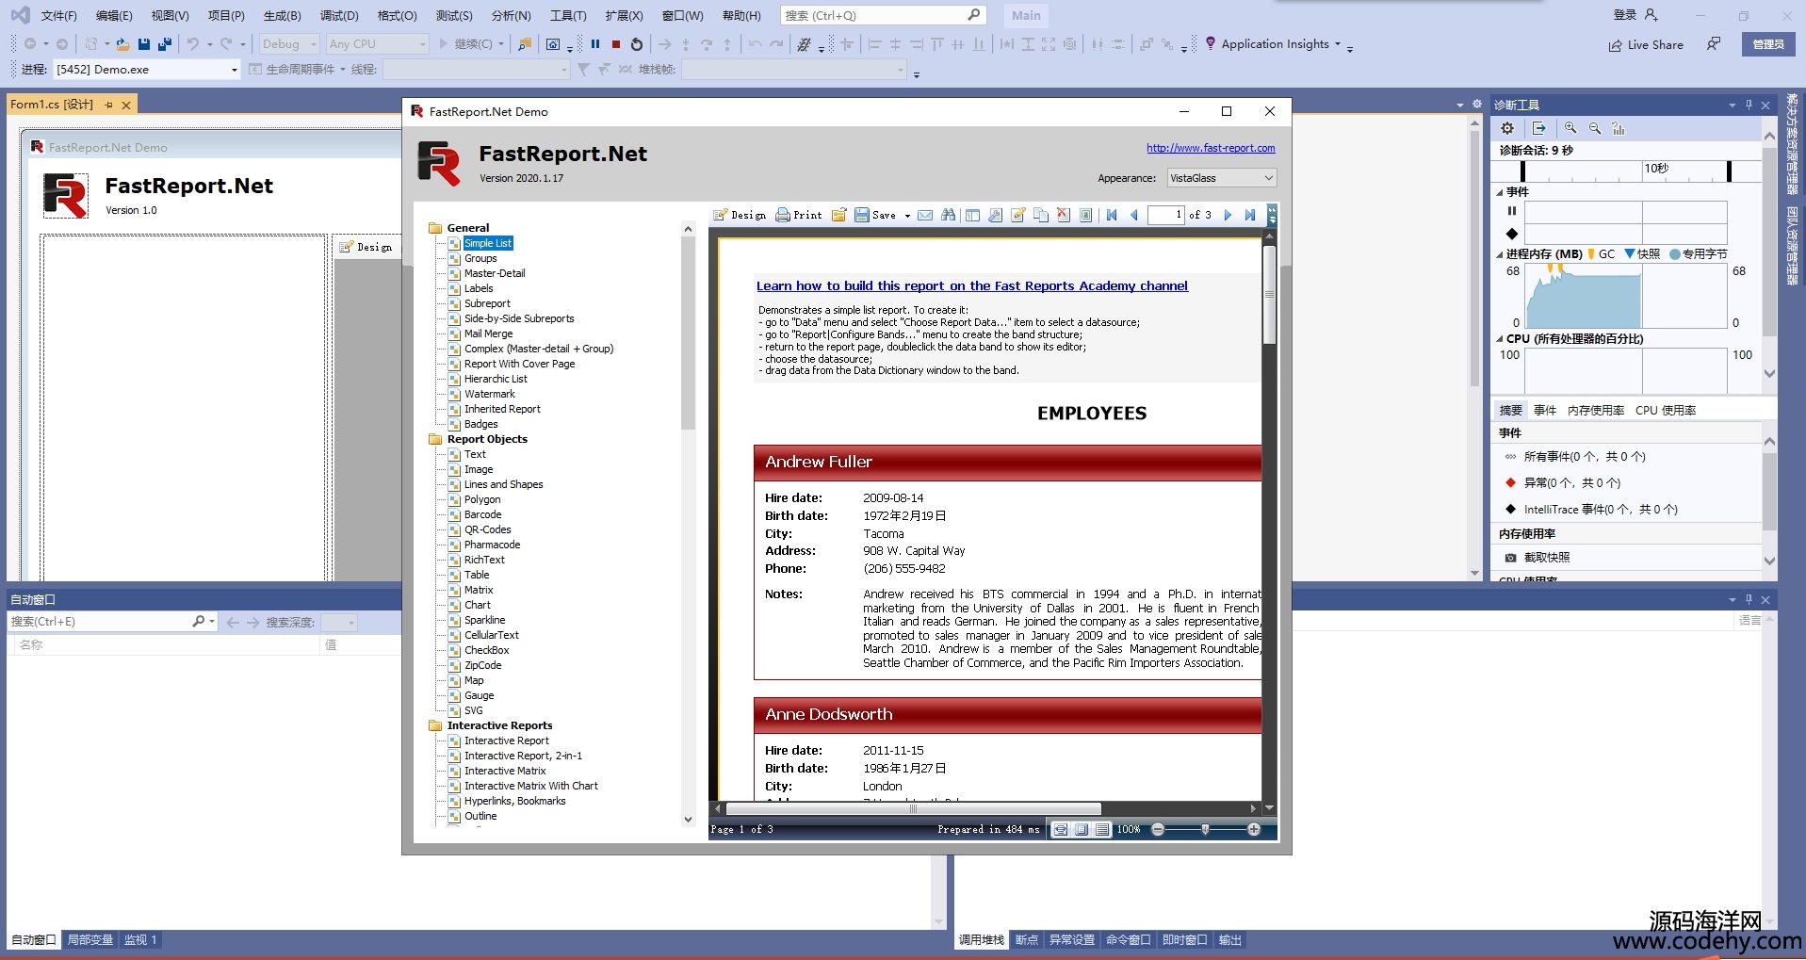The width and height of the screenshot is (1806, 960).
Task: Zoom in diagnostics timeline magnifier plus
Action: 1570,128
